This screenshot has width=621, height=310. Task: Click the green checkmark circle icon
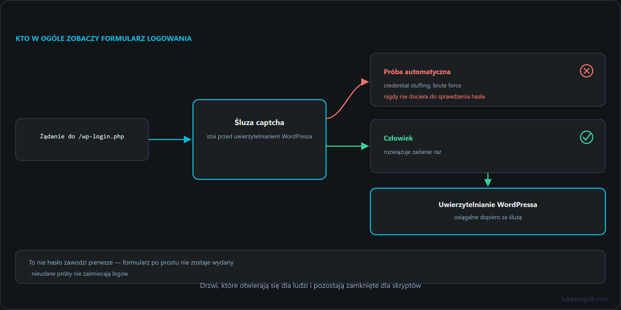click(x=586, y=137)
